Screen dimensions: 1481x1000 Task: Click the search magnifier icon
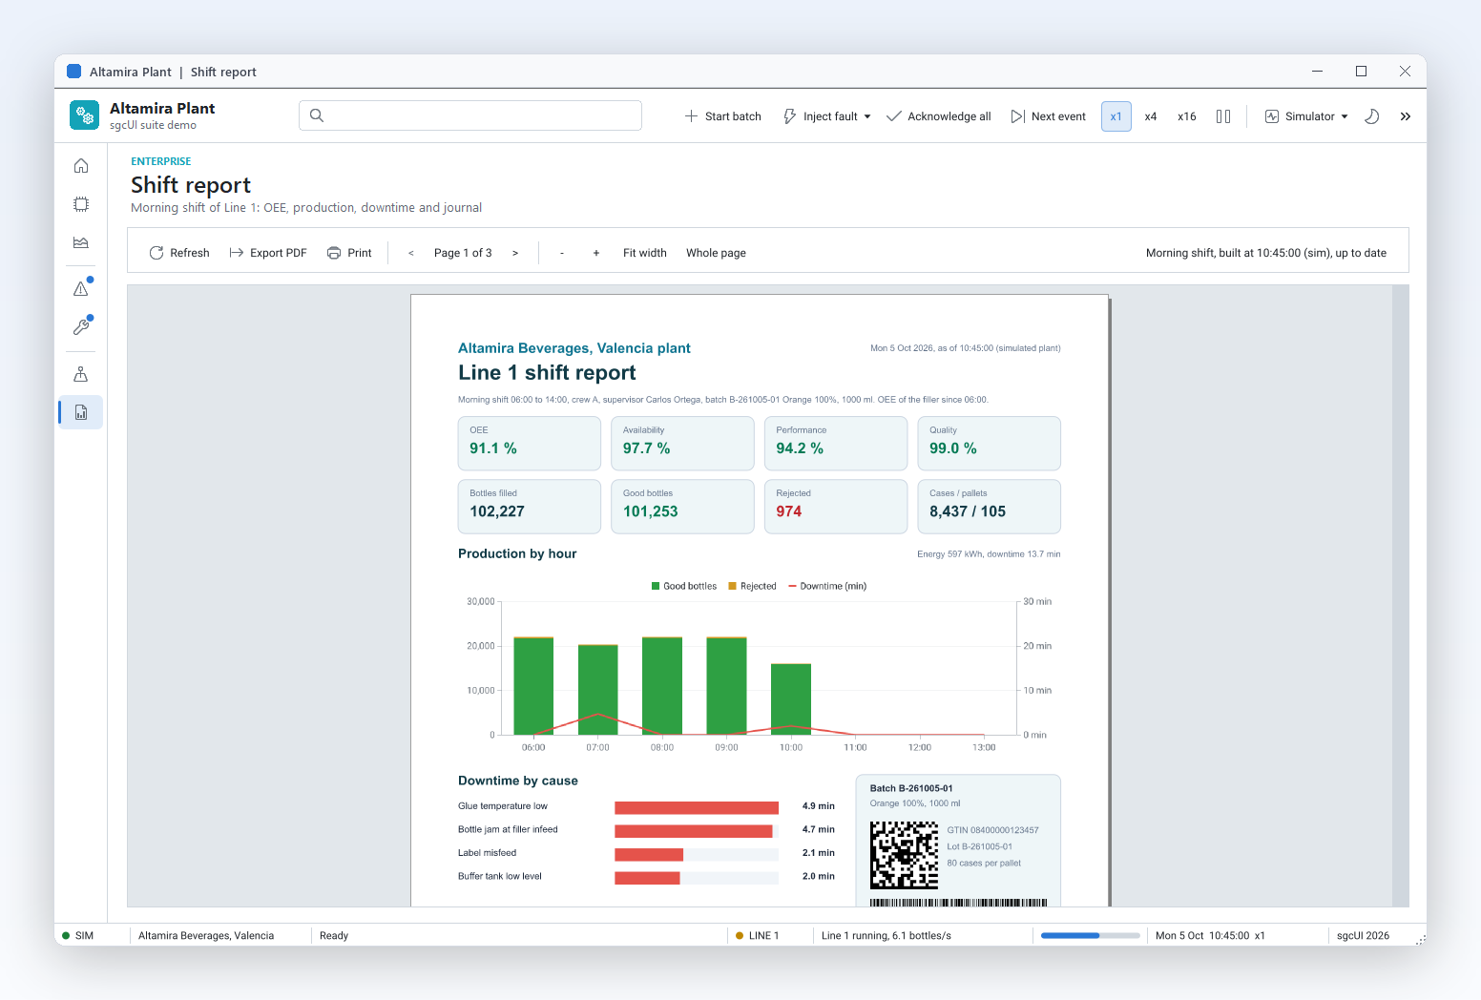click(317, 115)
